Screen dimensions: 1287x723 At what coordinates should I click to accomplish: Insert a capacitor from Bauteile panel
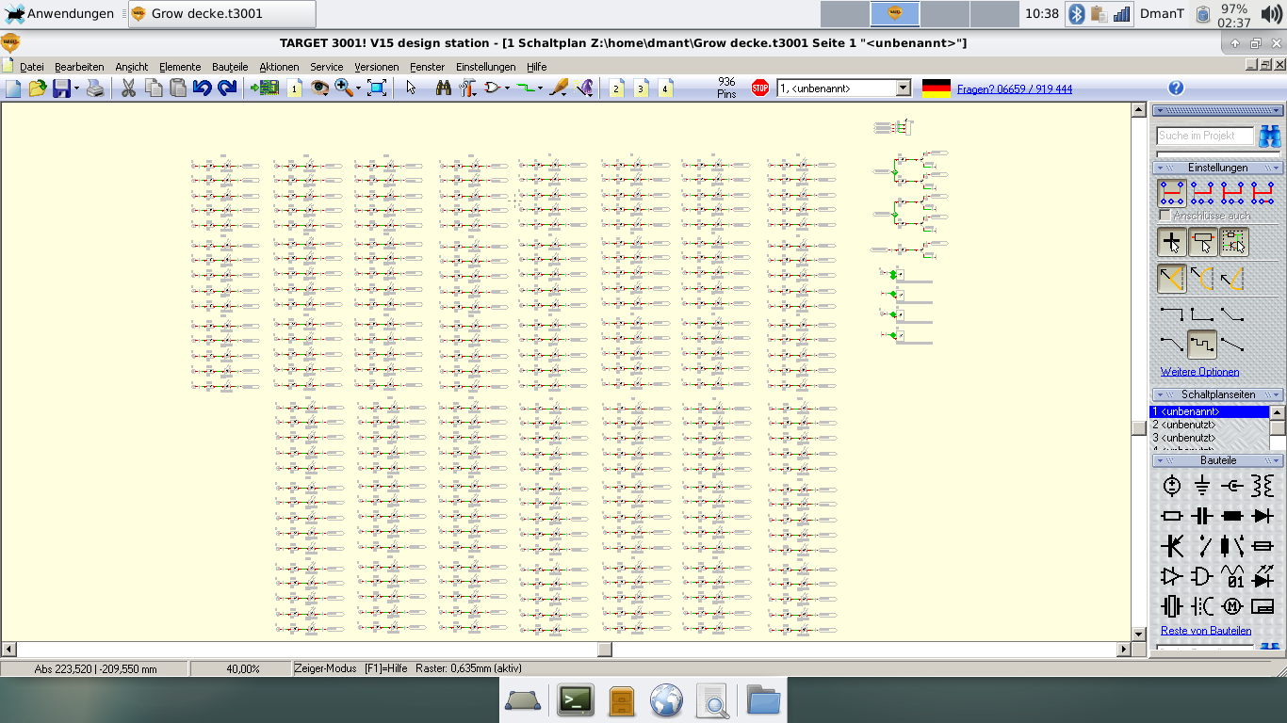coord(1201,516)
